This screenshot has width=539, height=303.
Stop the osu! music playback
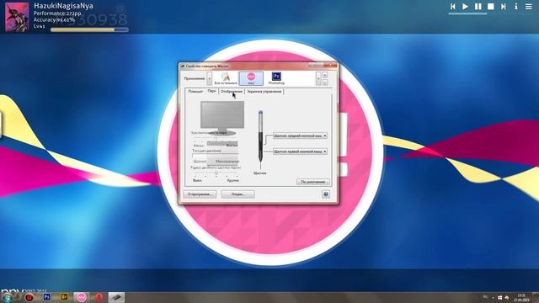tap(490, 7)
